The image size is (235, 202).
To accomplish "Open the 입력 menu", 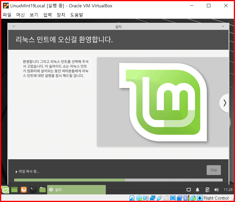I will point(47,15).
